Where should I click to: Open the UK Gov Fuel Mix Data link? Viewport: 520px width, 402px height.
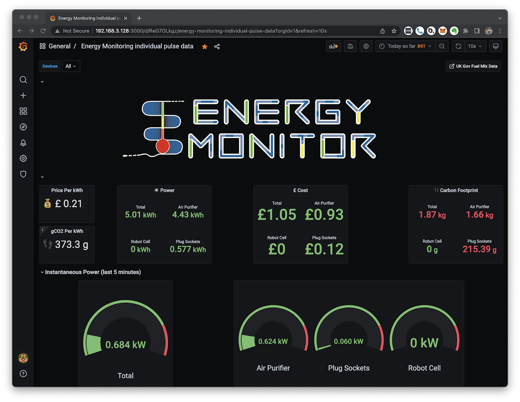point(473,66)
